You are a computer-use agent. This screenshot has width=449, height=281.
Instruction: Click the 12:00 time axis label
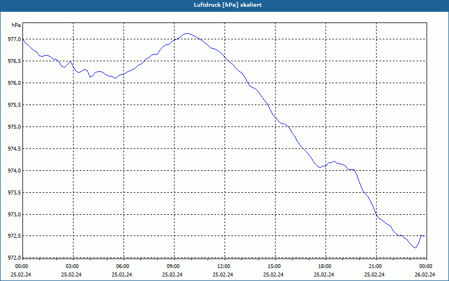tap(224, 266)
